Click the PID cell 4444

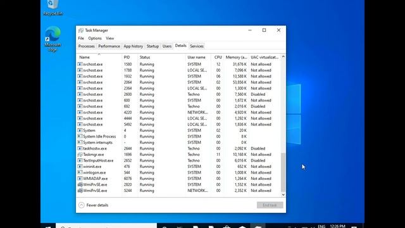[x=128, y=118]
